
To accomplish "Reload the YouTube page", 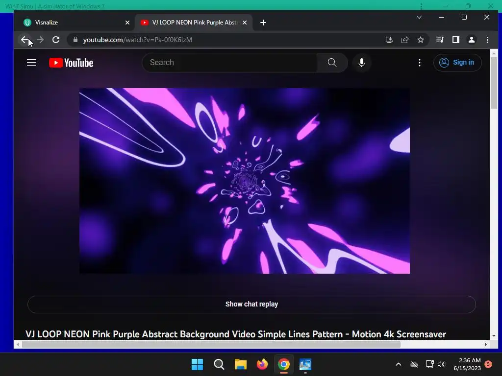I will coord(56,40).
